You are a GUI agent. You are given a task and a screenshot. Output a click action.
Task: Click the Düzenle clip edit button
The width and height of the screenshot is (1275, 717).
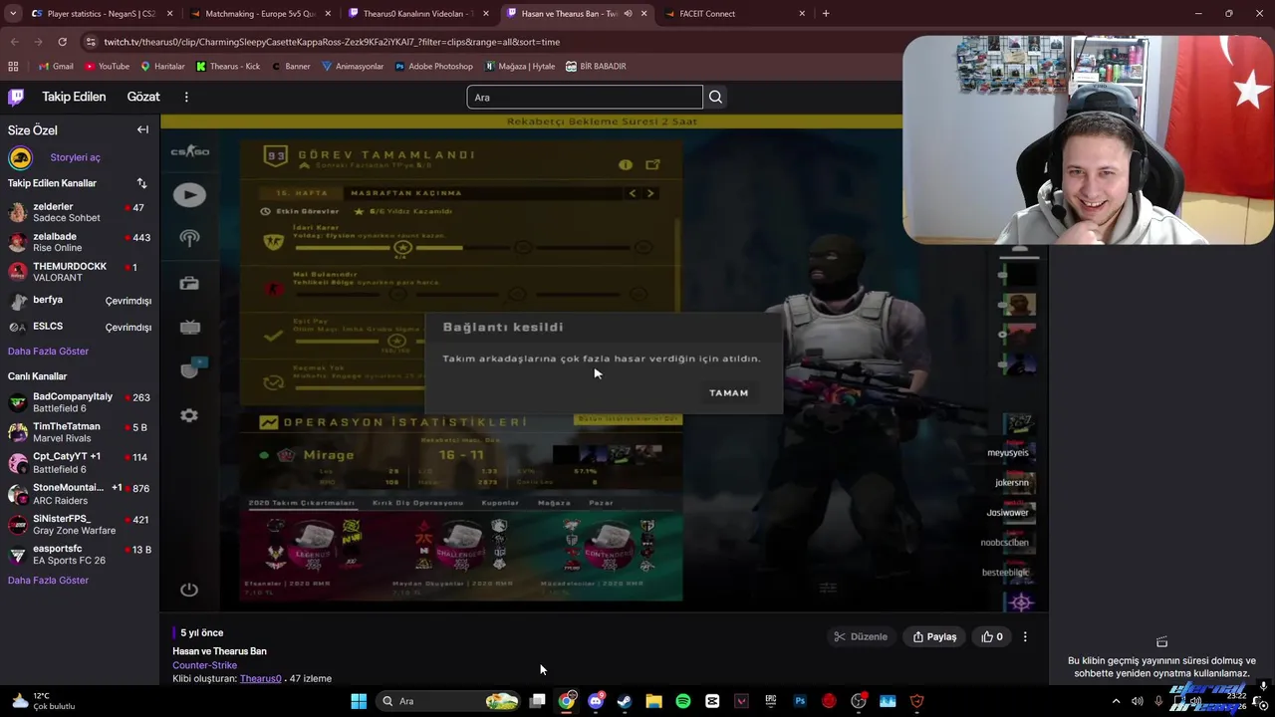pos(861,636)
